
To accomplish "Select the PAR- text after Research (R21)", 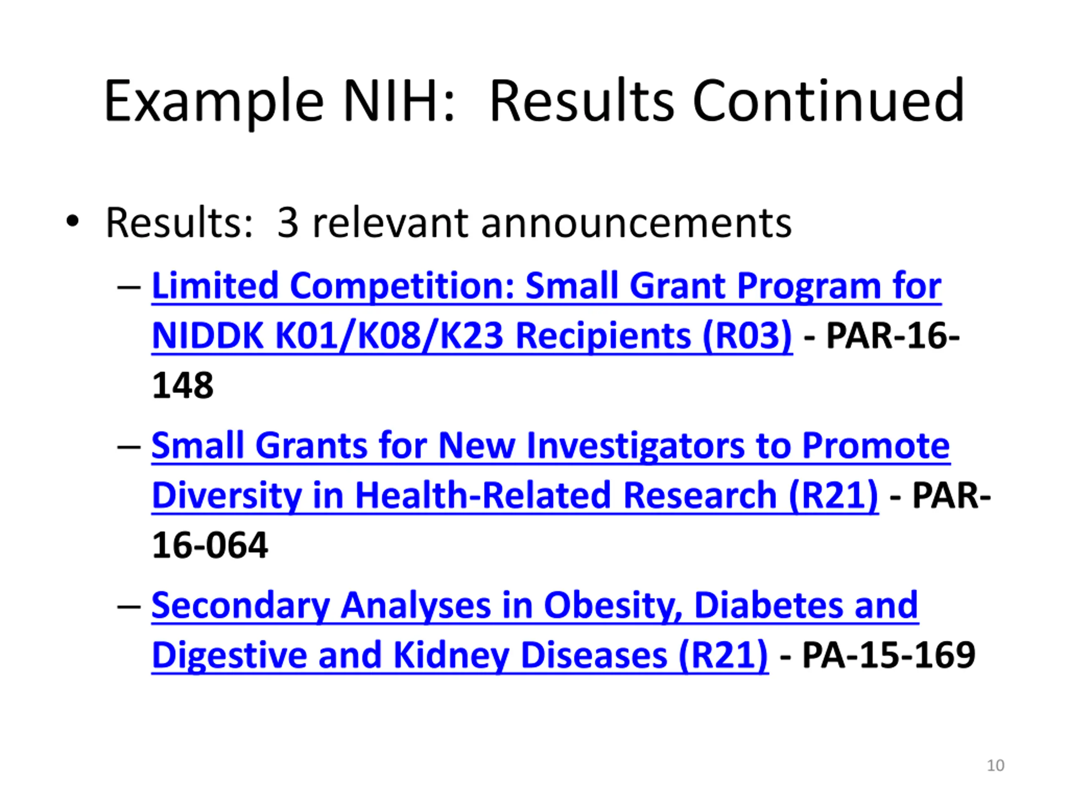I will coord(951,495).
